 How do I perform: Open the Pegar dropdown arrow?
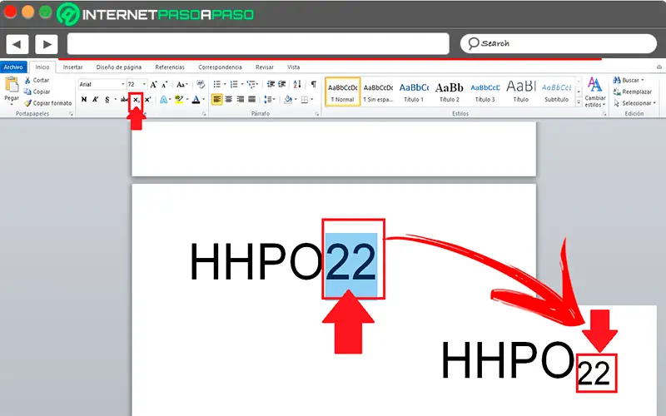pyautogui.click(x=12, y=104)
